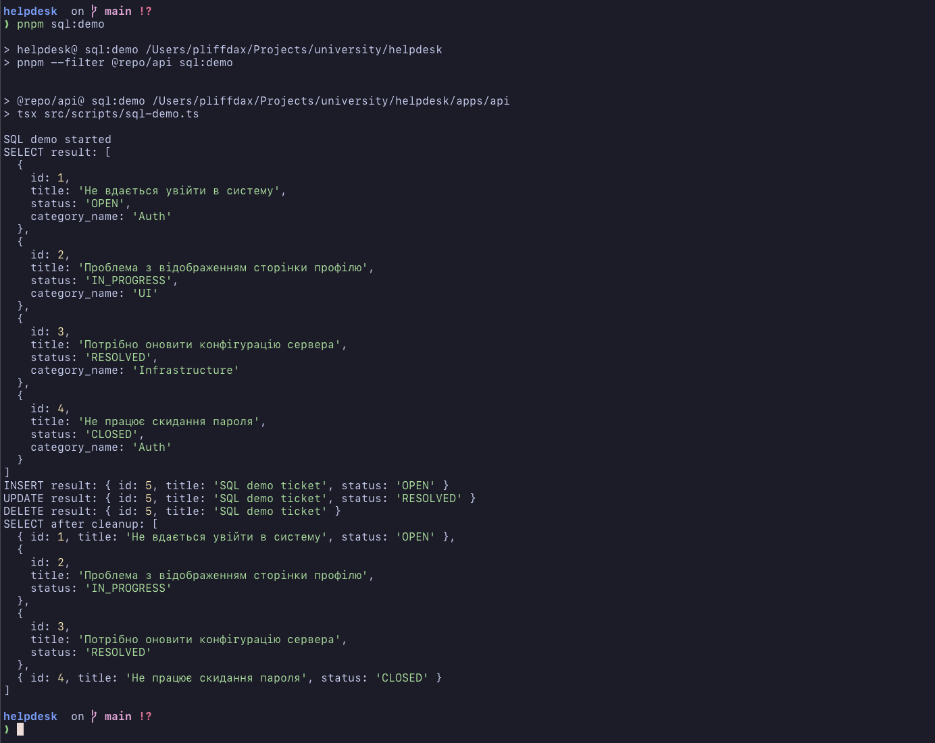Click the '!?' git status in the bottom prompt
The height and width of the screenshot is (743, 935).
point(145,717)
